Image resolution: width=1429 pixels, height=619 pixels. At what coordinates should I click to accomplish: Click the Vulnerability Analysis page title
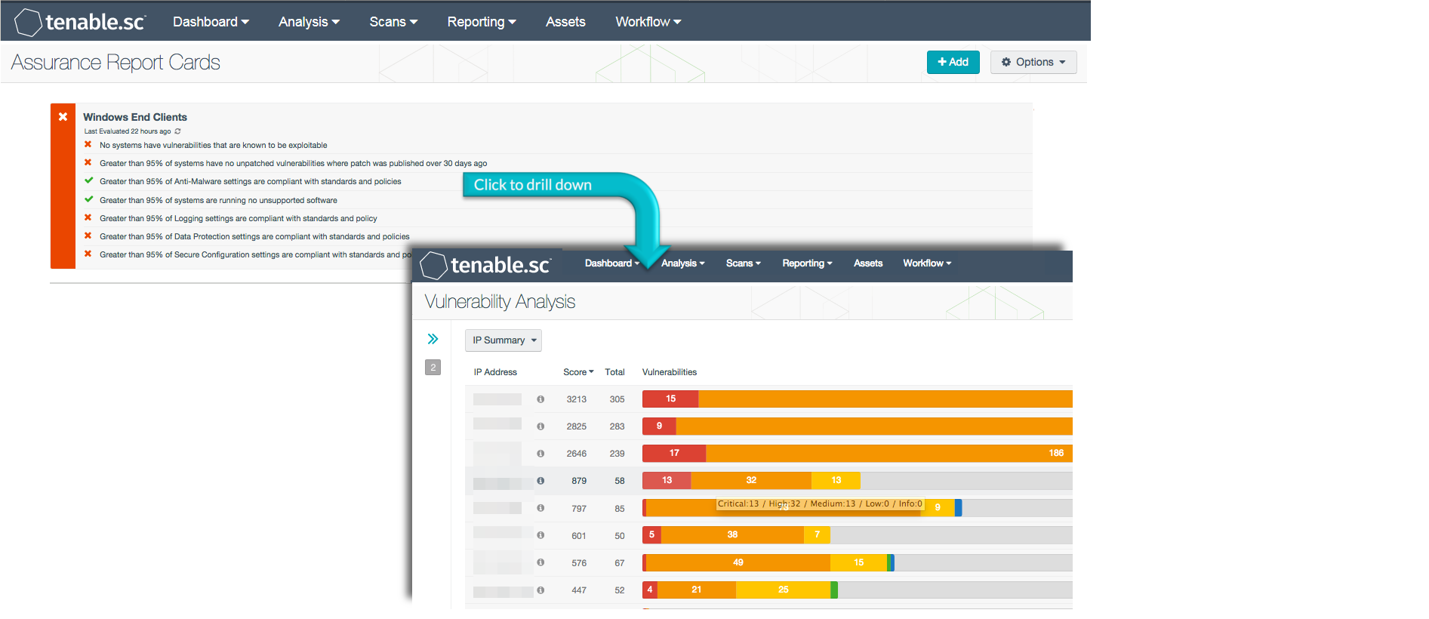click(500, 302)
